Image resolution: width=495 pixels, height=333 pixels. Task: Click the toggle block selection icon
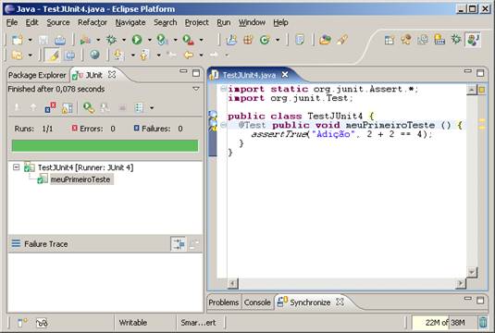[x=69, y=55]
